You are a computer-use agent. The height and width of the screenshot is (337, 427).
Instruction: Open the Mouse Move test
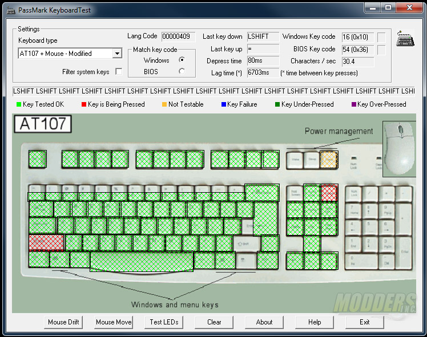[114, 322]
